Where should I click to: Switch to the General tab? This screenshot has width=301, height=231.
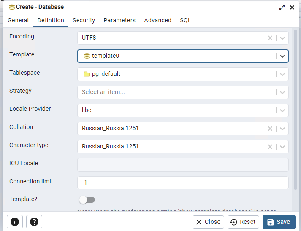[x=18, y=20]
